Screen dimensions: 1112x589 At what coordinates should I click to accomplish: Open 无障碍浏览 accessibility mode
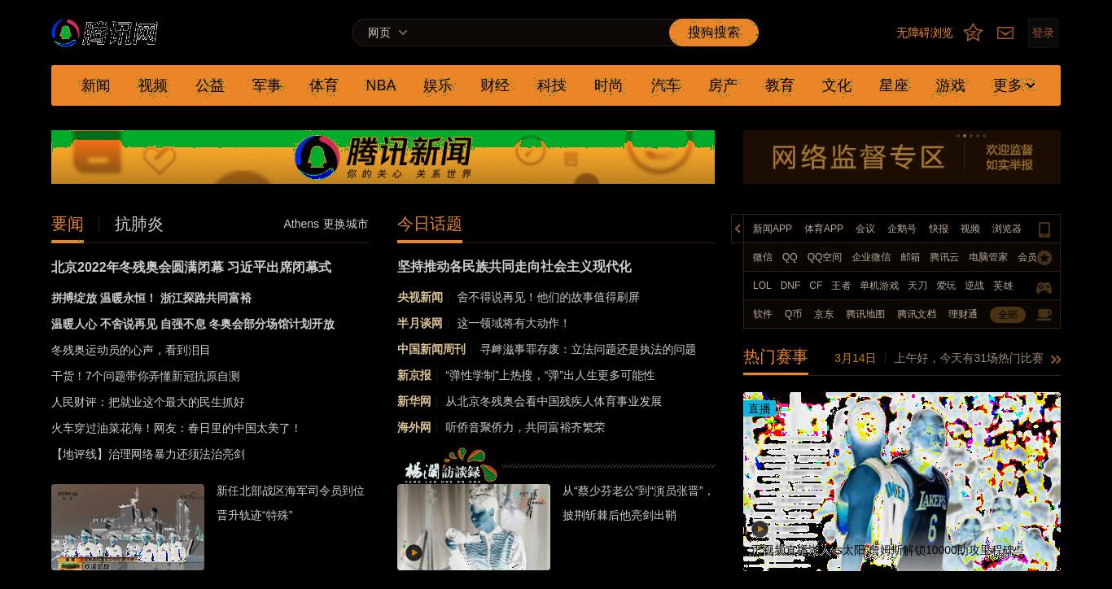[x=925, y=33]
